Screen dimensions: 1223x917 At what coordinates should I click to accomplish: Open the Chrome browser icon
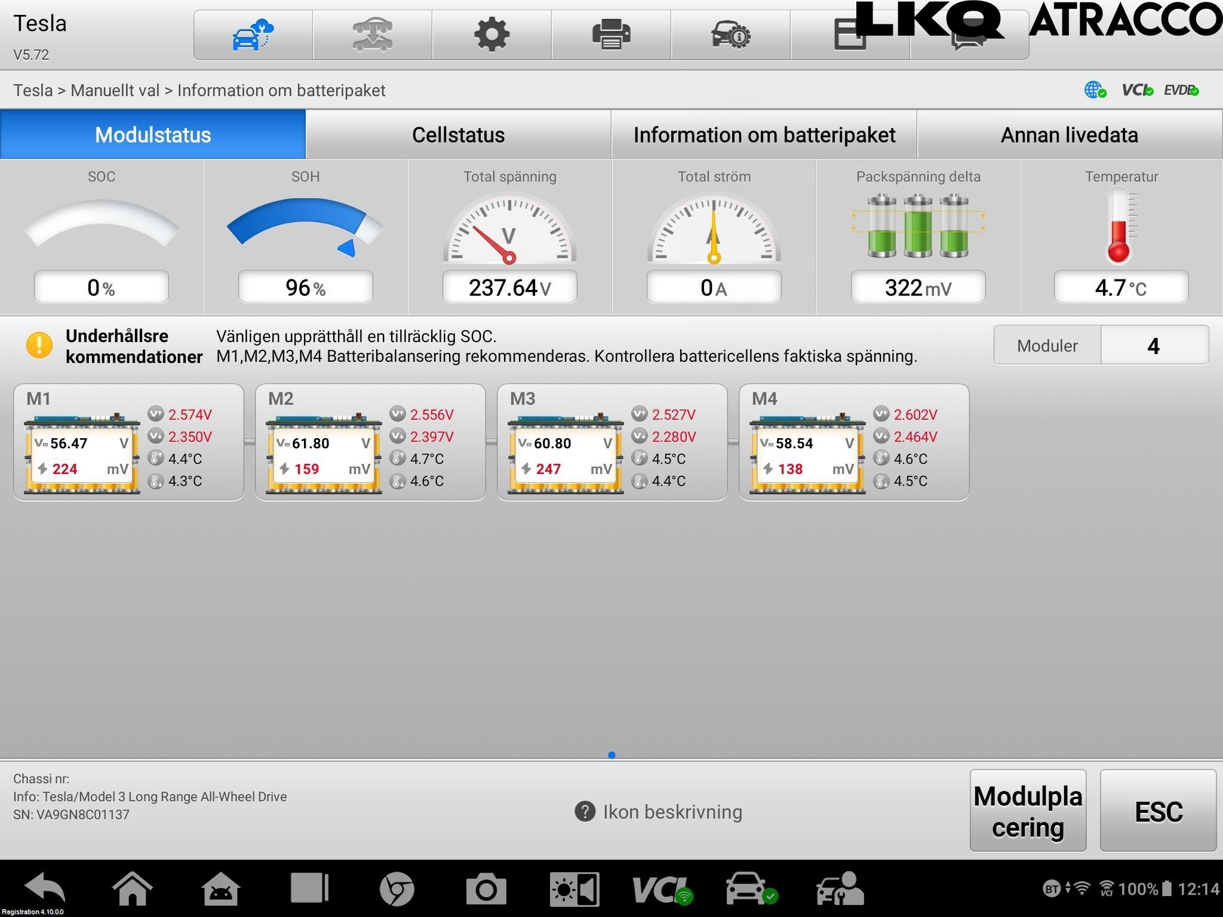coord(397,889)
